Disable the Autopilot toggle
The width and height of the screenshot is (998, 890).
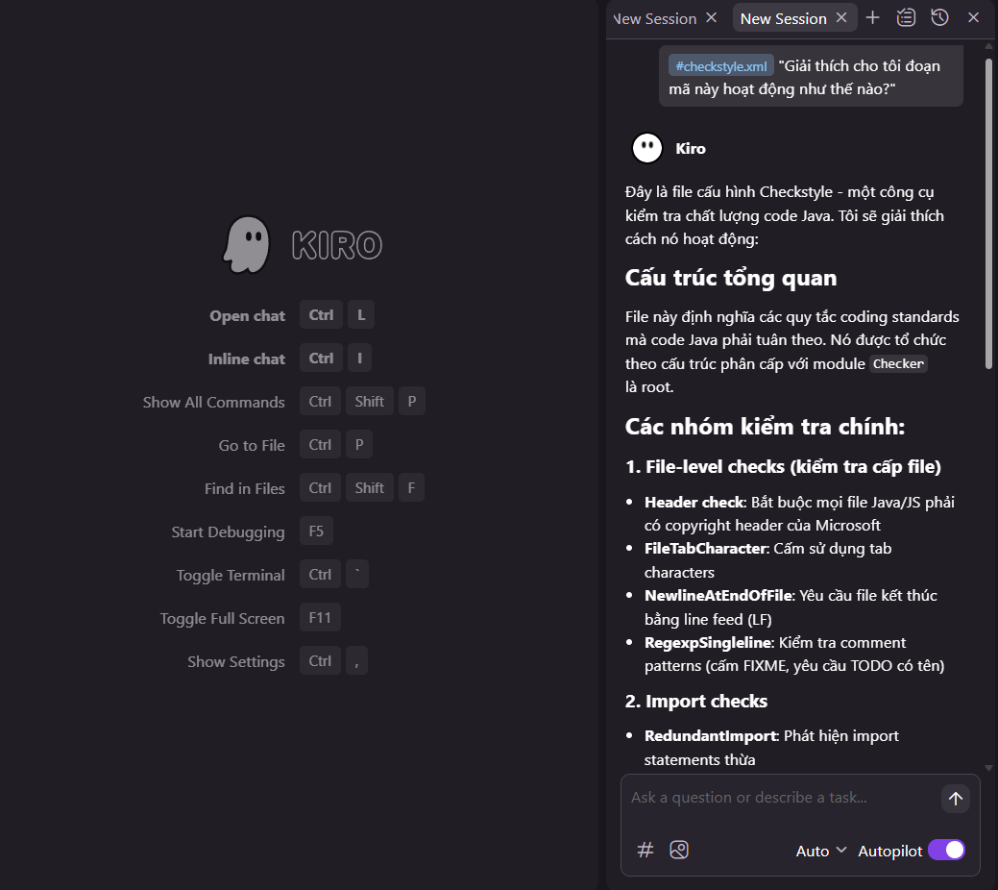click(946, 850)
